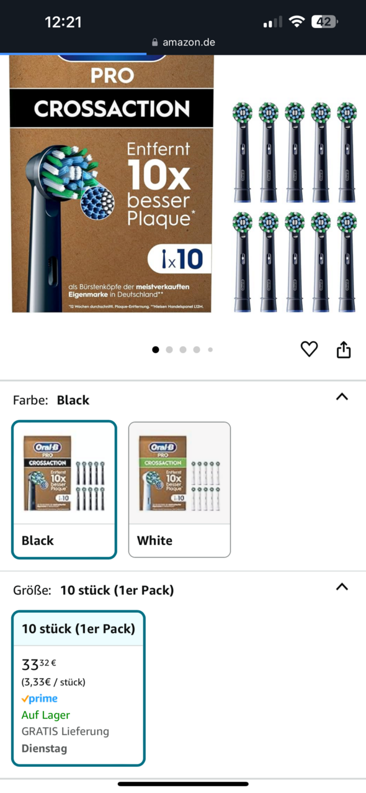Viewport: 366px width, 793px height.
Task: Tap the 33,32 € price text
Action: click(x=39, y=664)
